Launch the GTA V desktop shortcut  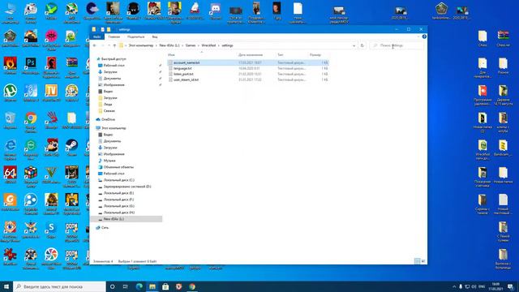[51, 174]
